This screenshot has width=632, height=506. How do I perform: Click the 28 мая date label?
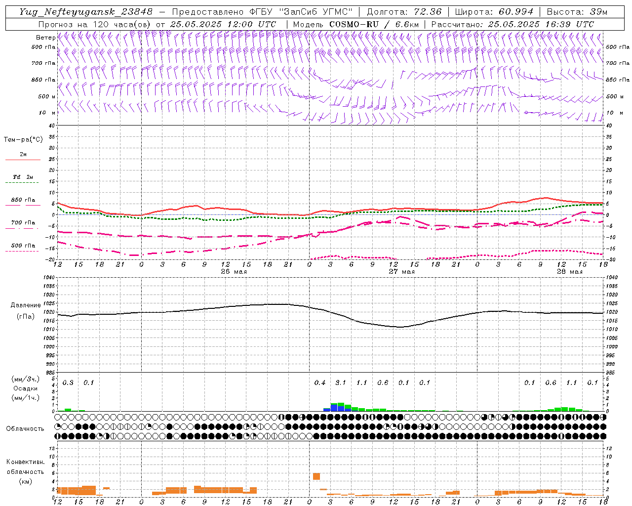[x=570, y=272]
